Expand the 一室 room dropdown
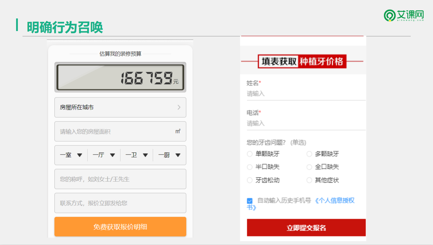433x245 pixels. tap(71, 155)
